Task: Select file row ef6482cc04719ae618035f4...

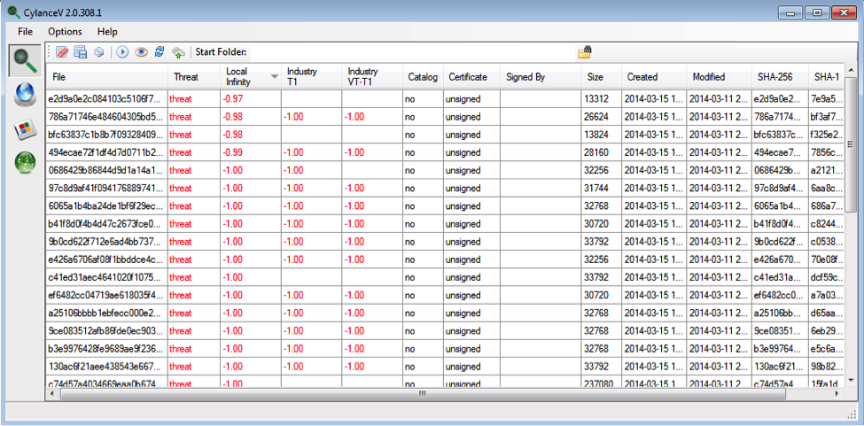Action: (x=445, y=294)
